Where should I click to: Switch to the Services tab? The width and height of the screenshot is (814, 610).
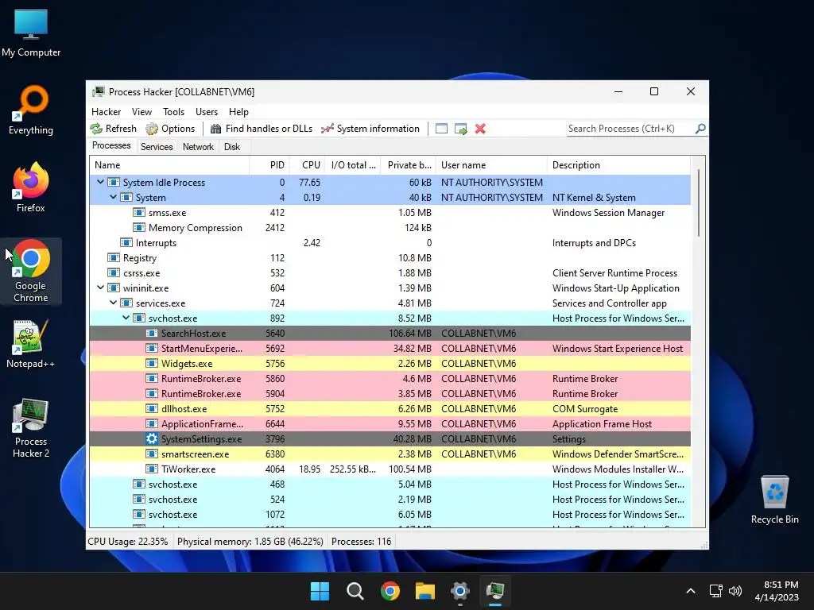(x=157, y=147)
